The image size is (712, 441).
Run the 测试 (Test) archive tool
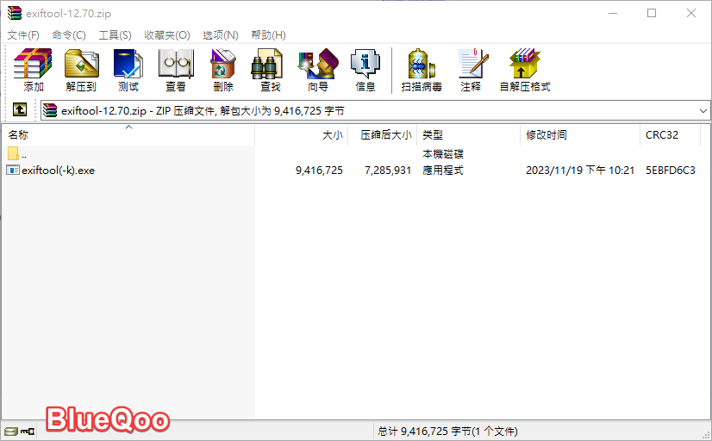[x=128, y=70]
